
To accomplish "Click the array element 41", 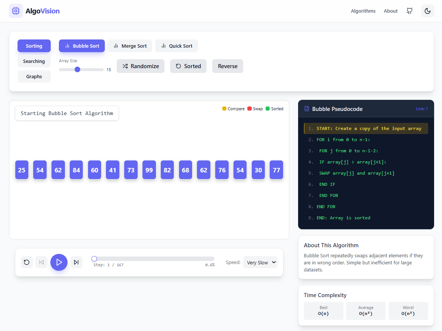I will pyautogui.click(x=113, y=170).
